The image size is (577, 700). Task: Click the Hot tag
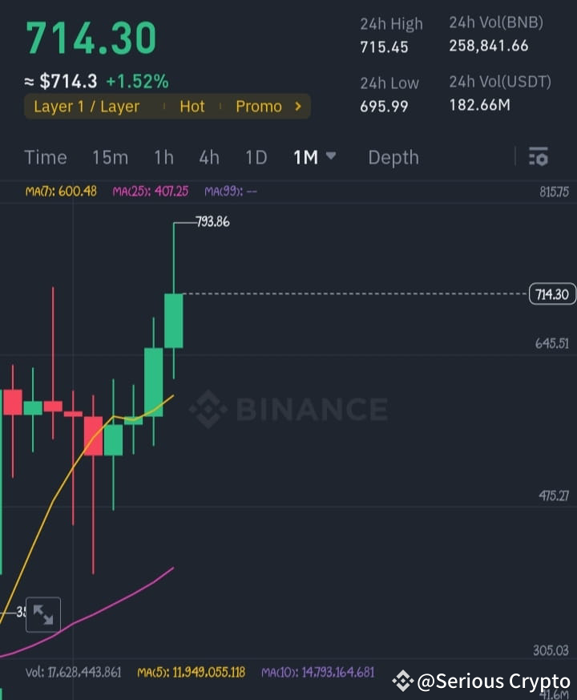(192, 106)
